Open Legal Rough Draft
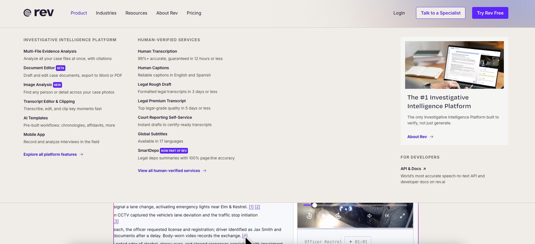The width and height of the screenshot is (535, 244). (155, 84)
